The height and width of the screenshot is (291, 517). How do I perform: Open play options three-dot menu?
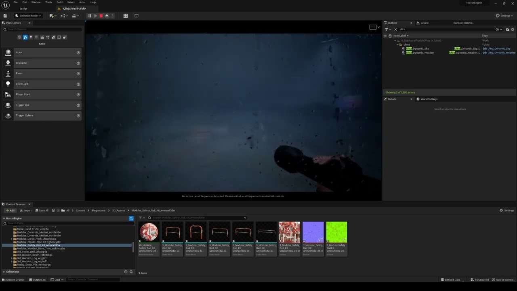(x=112, y=16)
